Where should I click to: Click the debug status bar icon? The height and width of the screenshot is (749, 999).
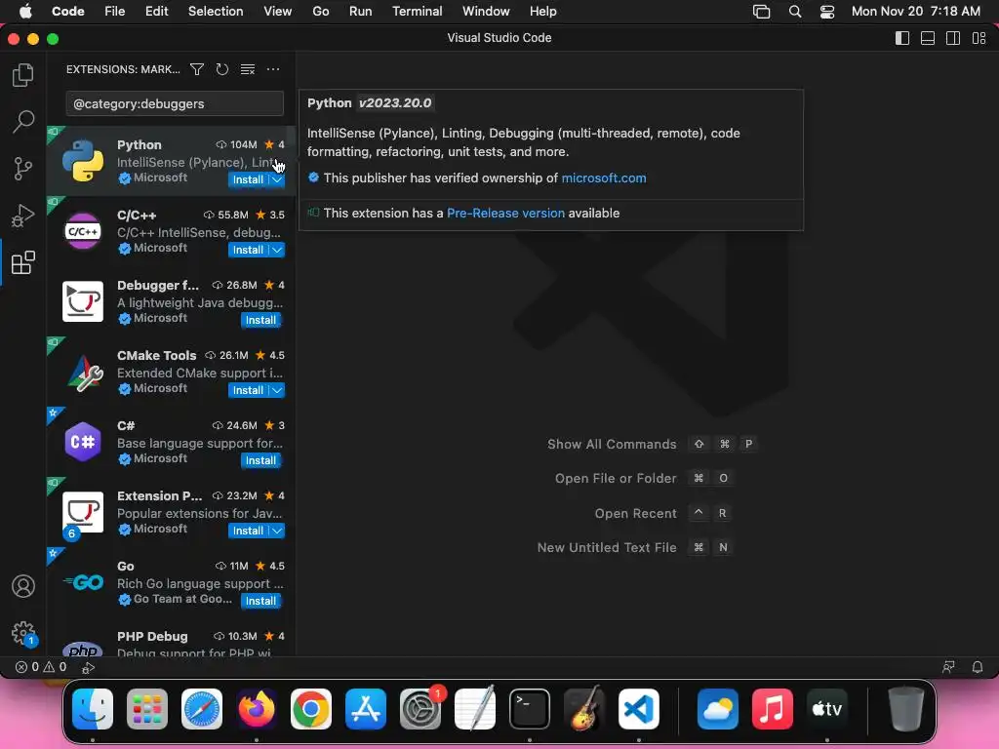pyautogui.click(x=88, y=667)
